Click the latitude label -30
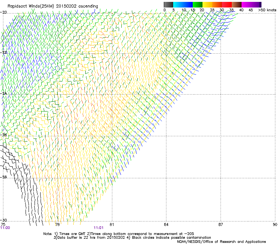This screenshot has height=244, width=278. [4, 220]
